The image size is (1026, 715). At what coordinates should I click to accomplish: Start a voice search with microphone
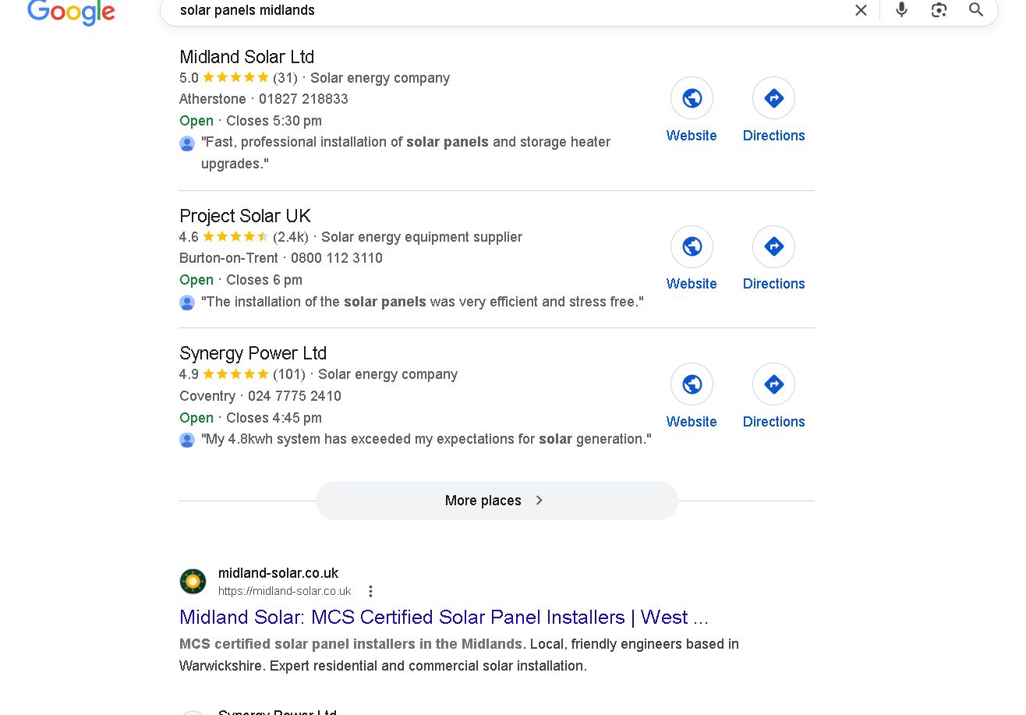(901, 10)
